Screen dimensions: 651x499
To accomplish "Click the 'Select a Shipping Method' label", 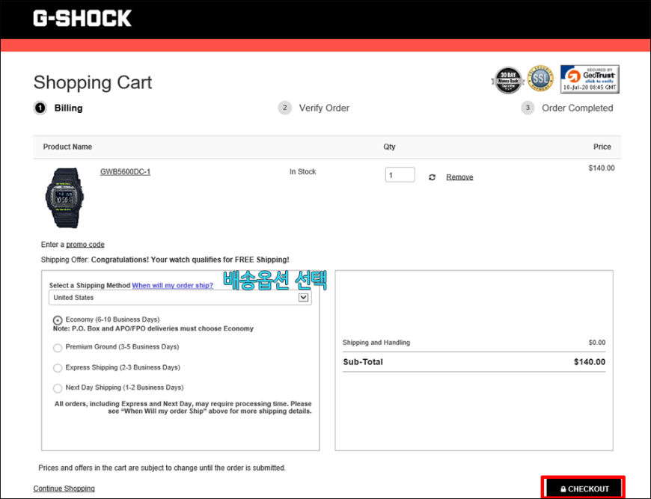I will (90, 286).
